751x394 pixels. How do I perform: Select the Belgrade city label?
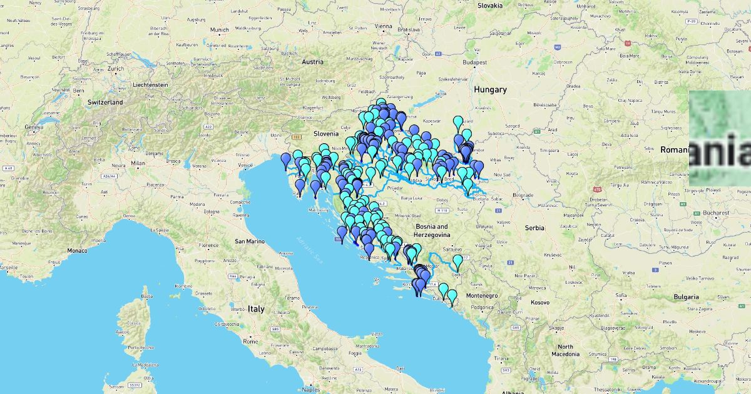point(509,194)
